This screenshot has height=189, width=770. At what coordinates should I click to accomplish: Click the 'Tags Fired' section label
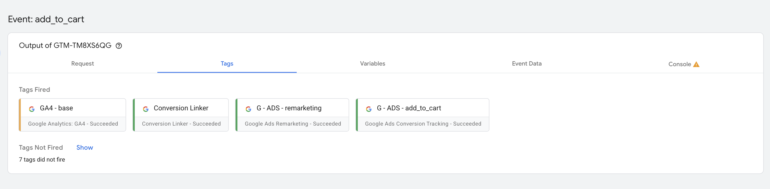coord(35,90)
